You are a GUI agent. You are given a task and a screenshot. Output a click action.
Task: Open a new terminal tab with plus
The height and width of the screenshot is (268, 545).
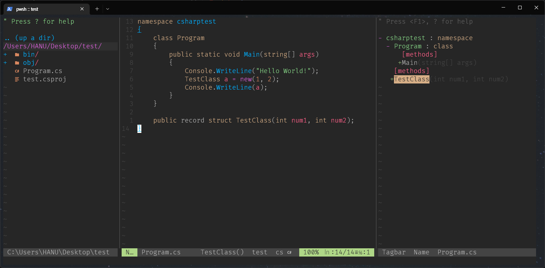tap(97, 9)
